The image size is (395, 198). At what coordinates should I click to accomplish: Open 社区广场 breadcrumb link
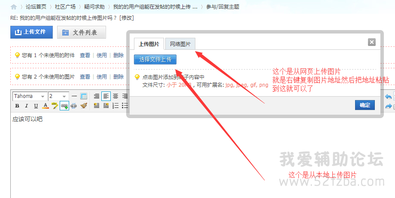click(65, 7)
